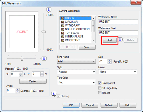The image size is (143, 112).
Task: Click the vertical position slider handle
Action: [43, 32]
